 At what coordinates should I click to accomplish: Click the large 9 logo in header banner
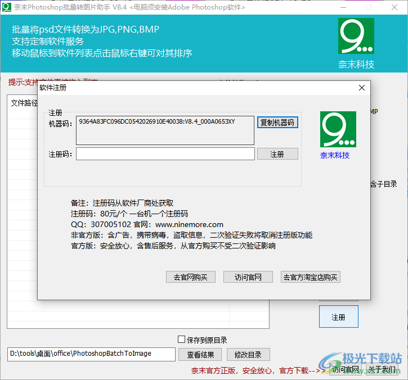[x=356, y=36]
